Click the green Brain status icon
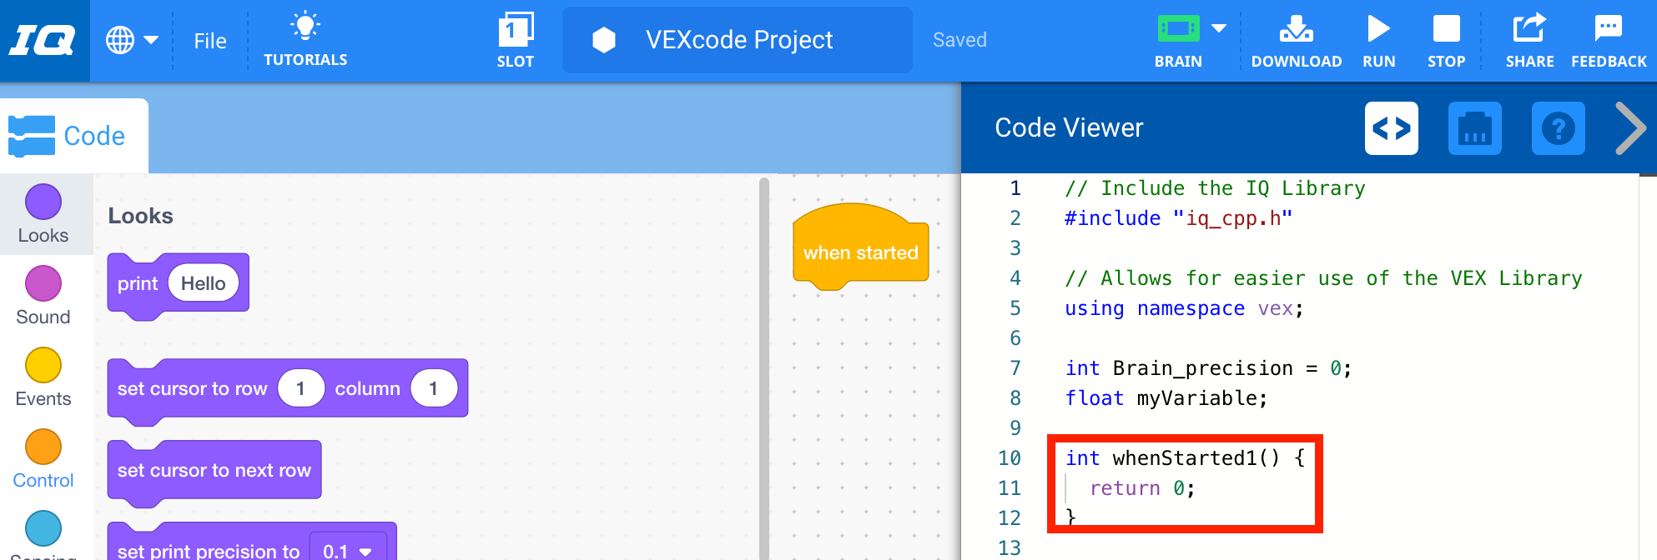The image size is (1657, 560). tap(1178, 30)
